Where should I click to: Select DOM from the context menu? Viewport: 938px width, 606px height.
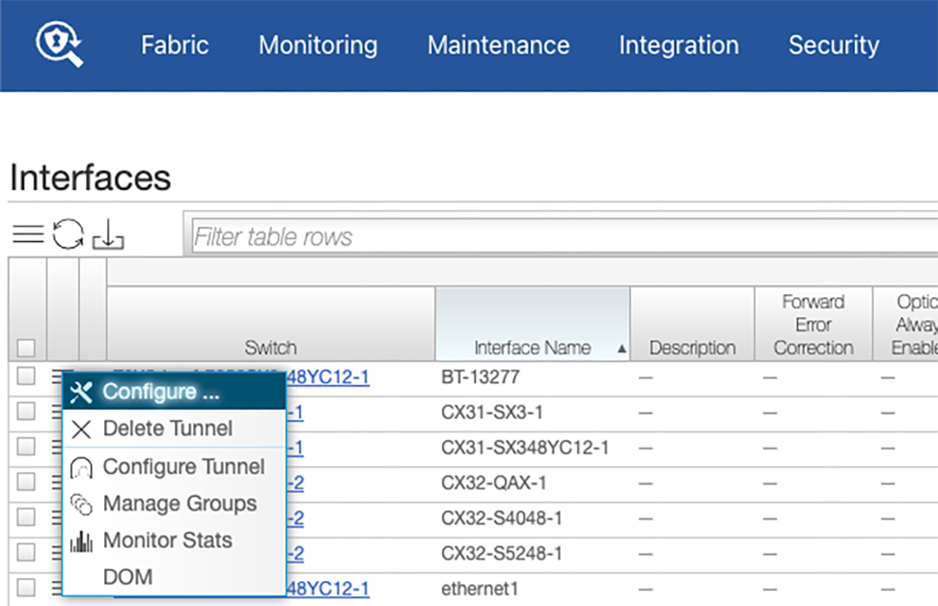pos(128,576)
